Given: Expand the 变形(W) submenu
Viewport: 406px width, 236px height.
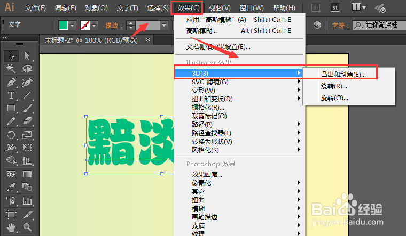Looking at the screenshot, I should pyautogui.click(x=239, y=91).
